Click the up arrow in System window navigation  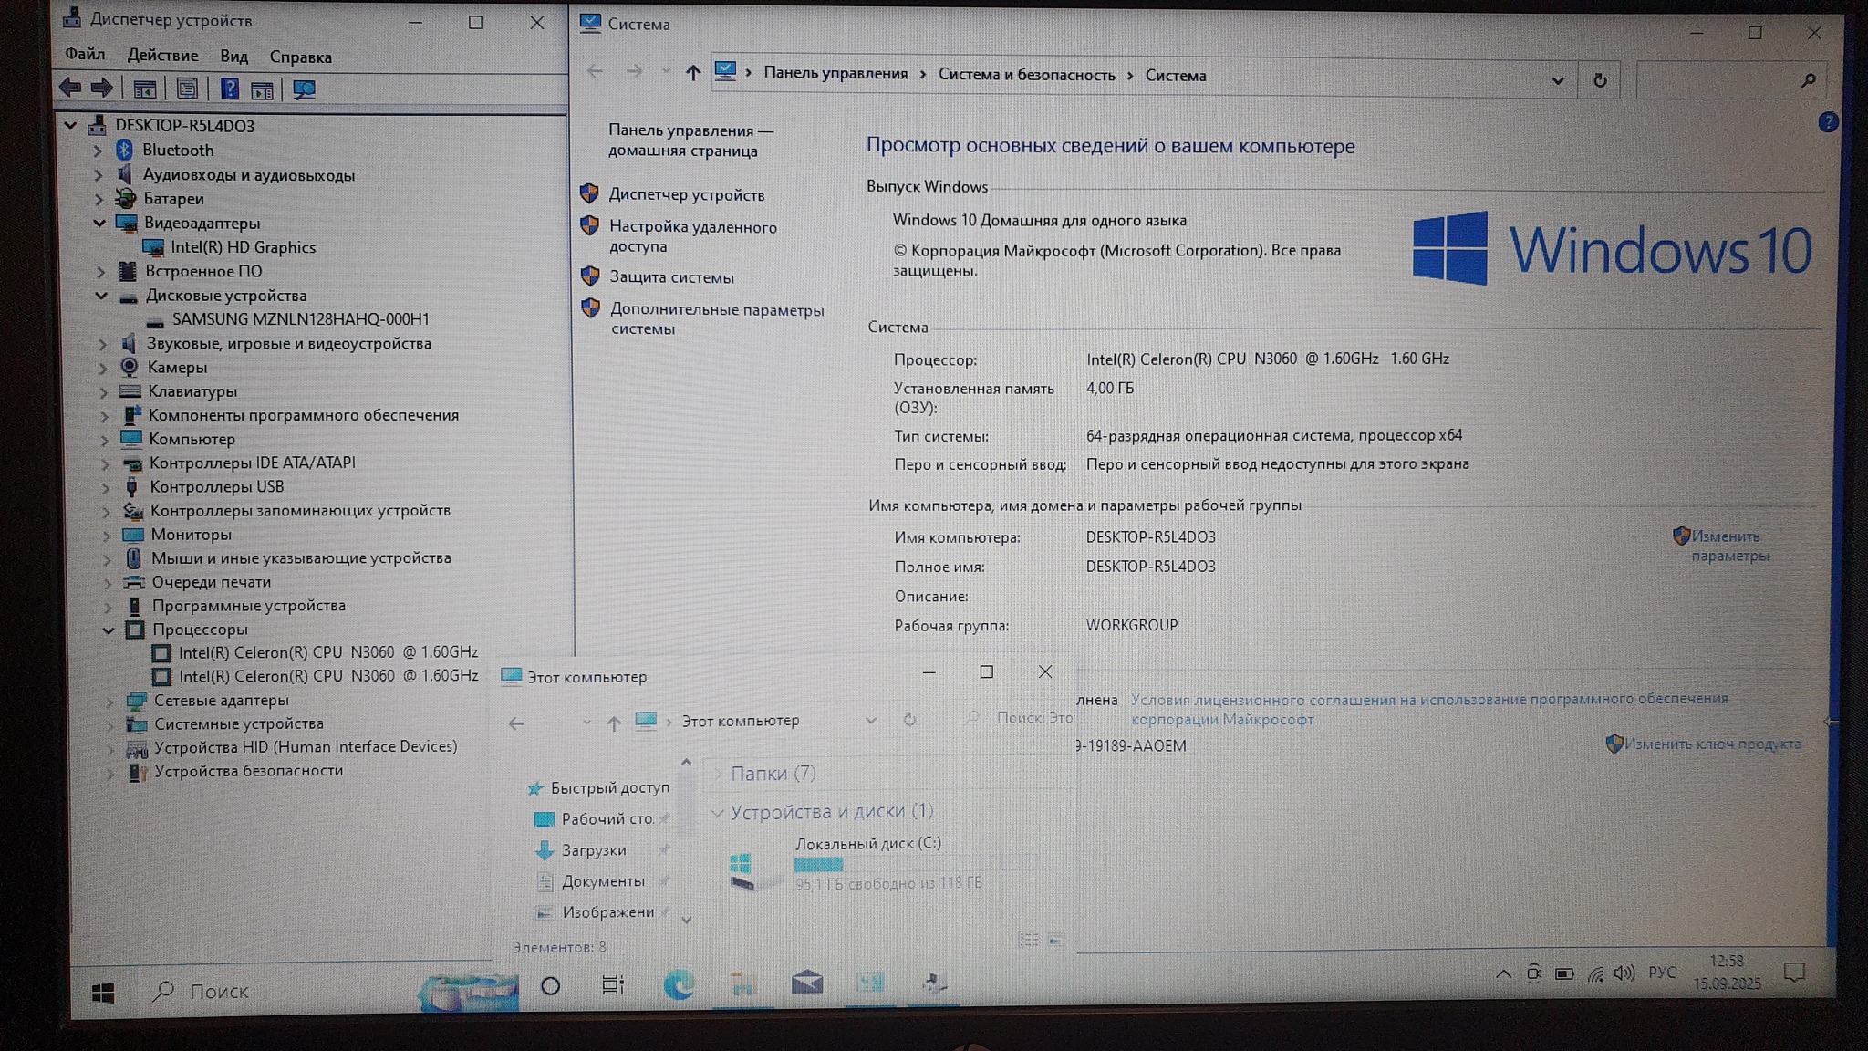click(x=693, y=72)
